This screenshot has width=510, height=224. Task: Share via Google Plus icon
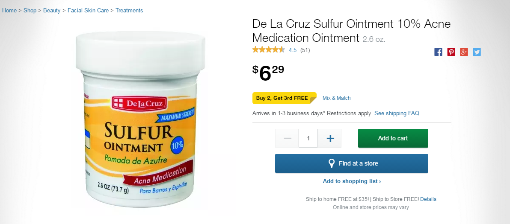coord(464,52)
